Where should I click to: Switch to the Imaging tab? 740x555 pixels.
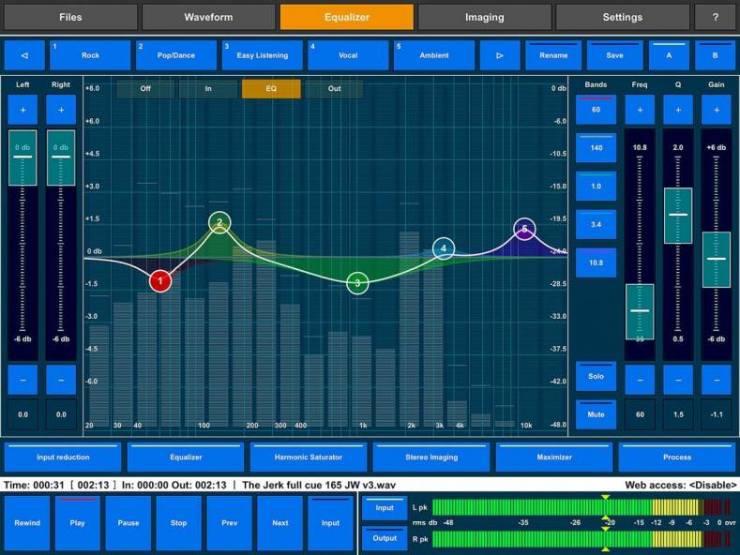point(484,17)
